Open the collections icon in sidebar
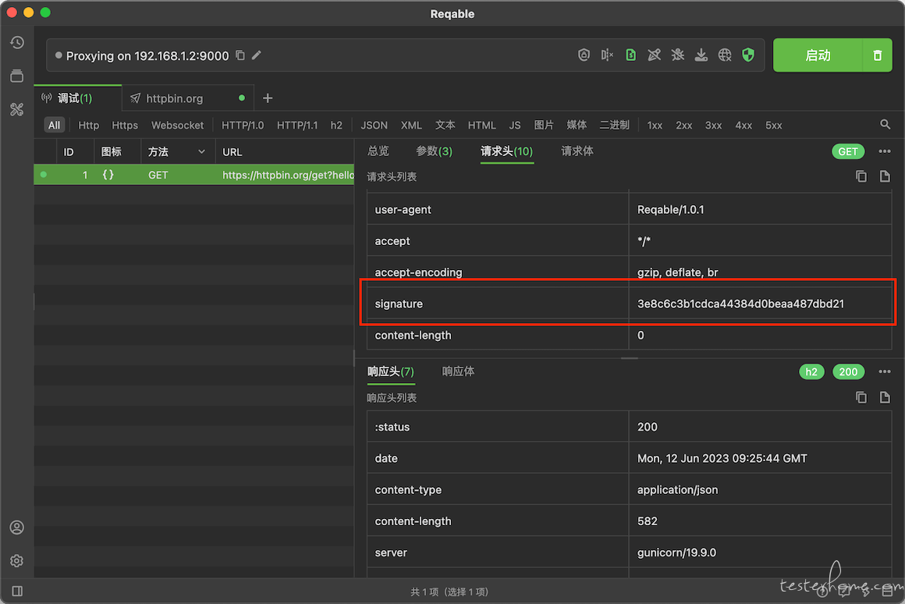 (16, 76)
